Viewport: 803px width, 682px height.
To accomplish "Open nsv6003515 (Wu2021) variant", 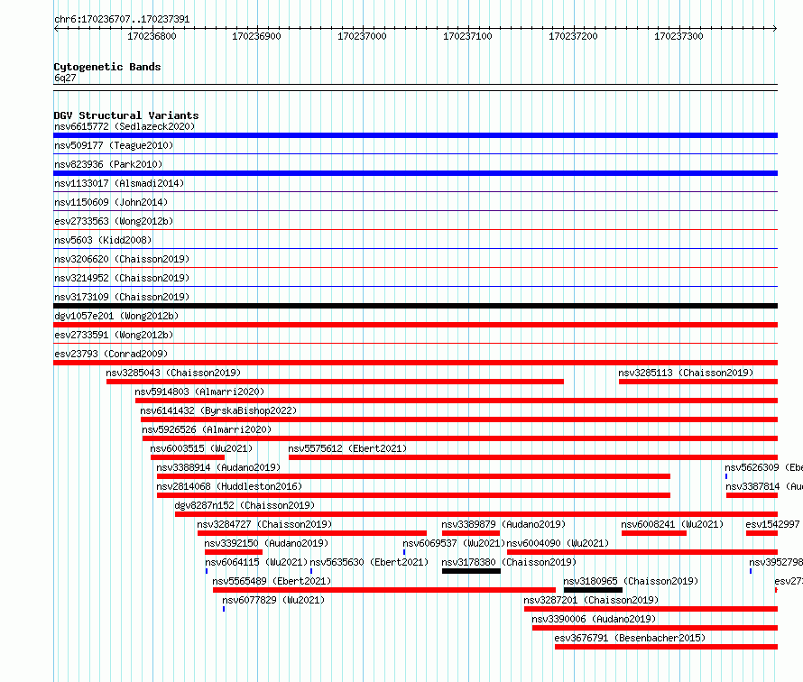I will point(201,448).
